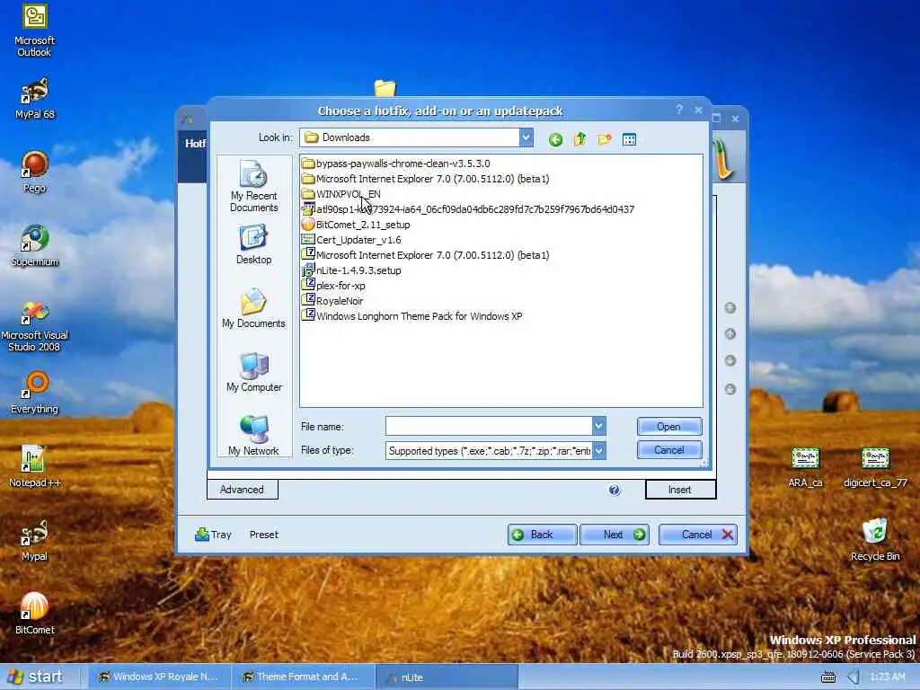
Task: Switch to nLite taskbar button
Action: (447, 677)
